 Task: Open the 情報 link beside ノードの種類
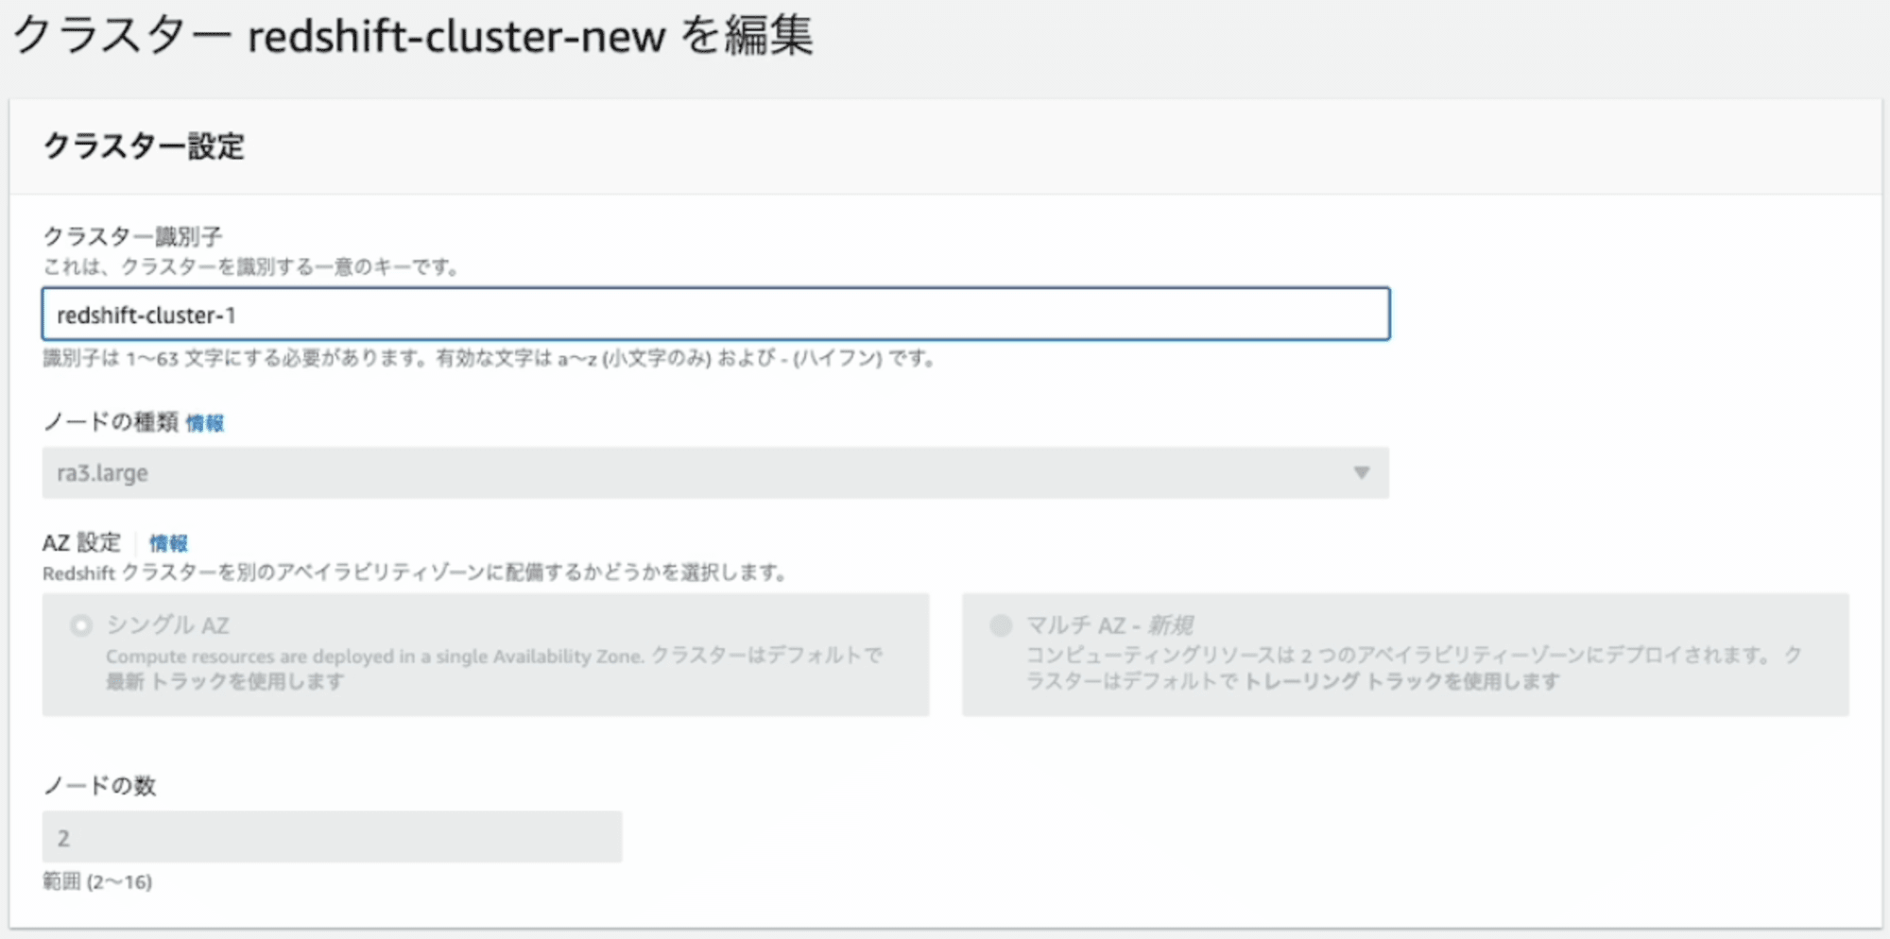point(205,423)
